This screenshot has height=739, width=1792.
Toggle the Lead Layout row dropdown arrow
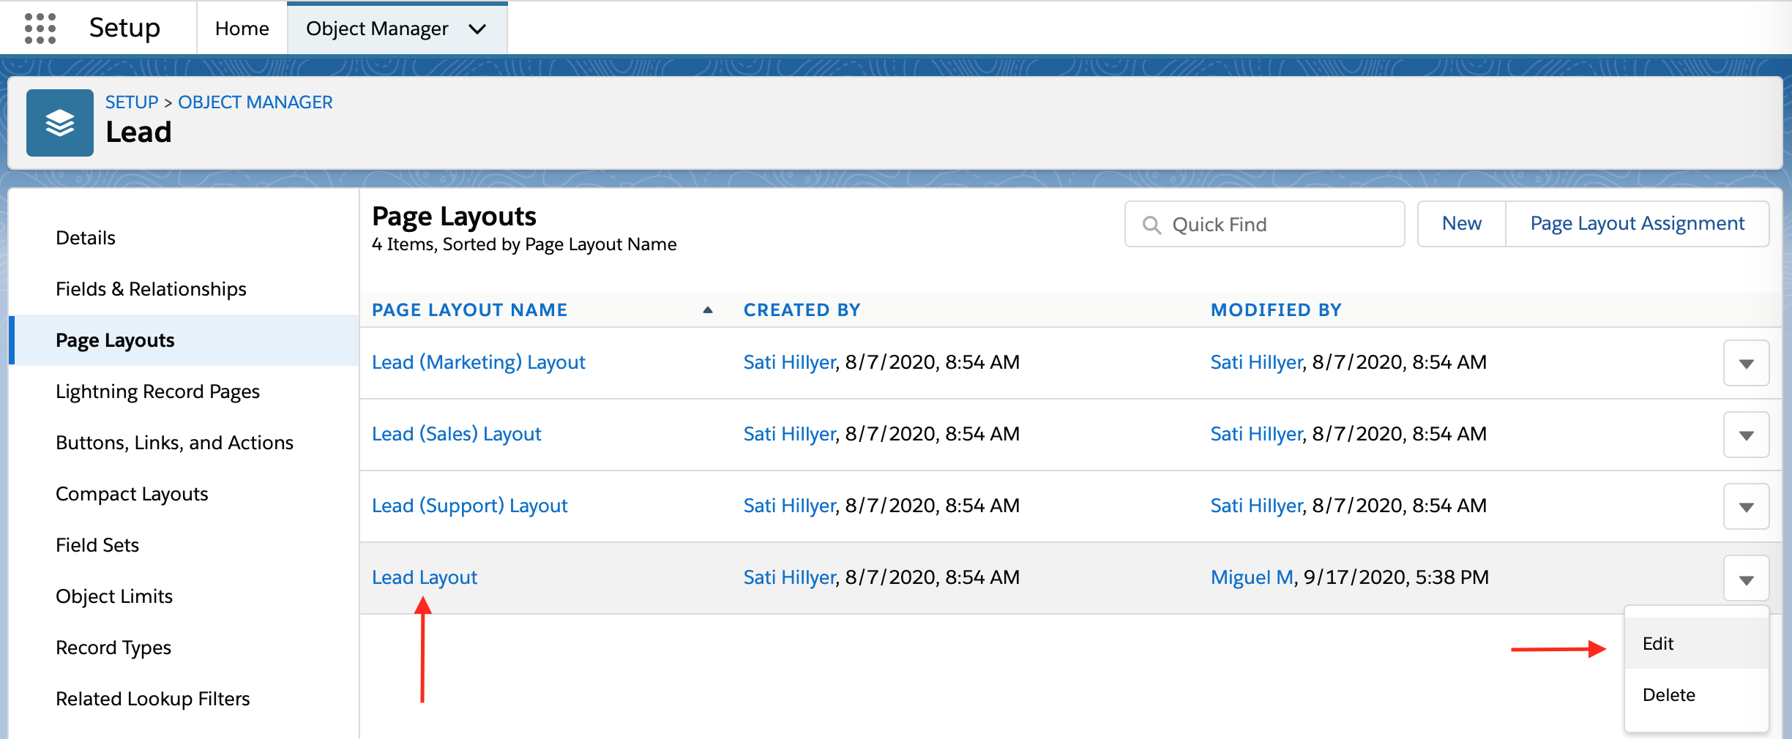point(1746,578)
